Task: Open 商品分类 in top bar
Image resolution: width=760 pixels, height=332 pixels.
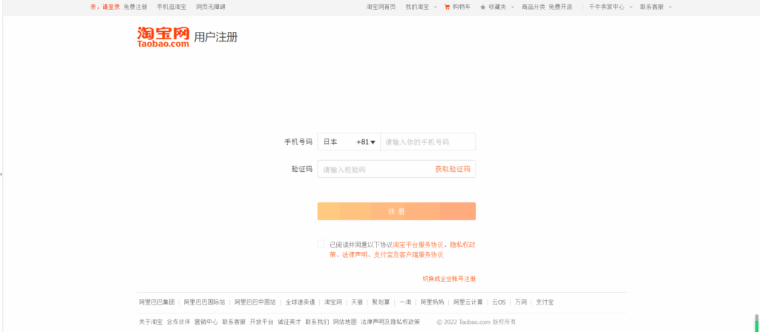Action: 534,7
